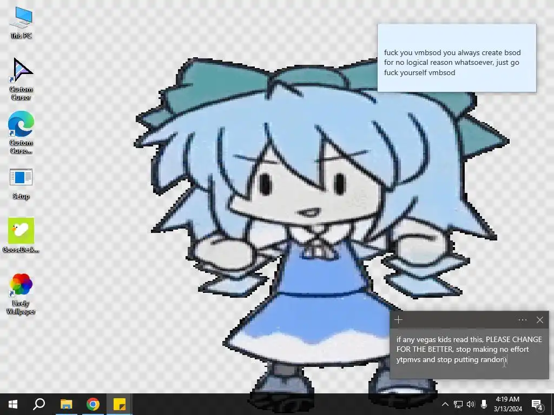554x415 pixels.
Task: Select the Setup desktop icon
Action: (21, 184)
